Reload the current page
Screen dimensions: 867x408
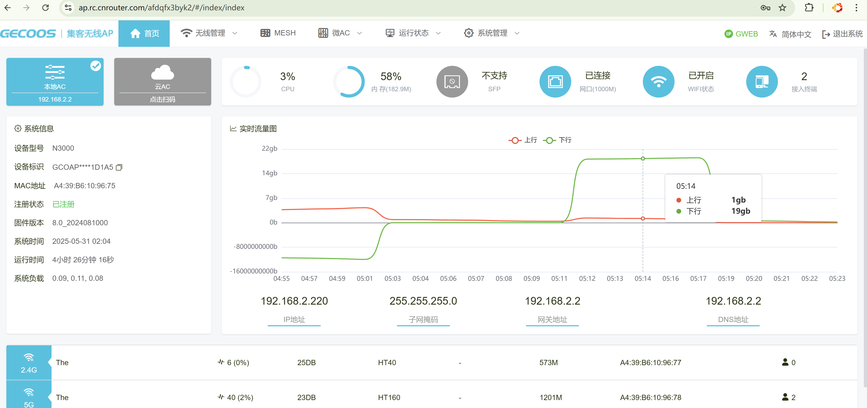(x=45, y=7)
